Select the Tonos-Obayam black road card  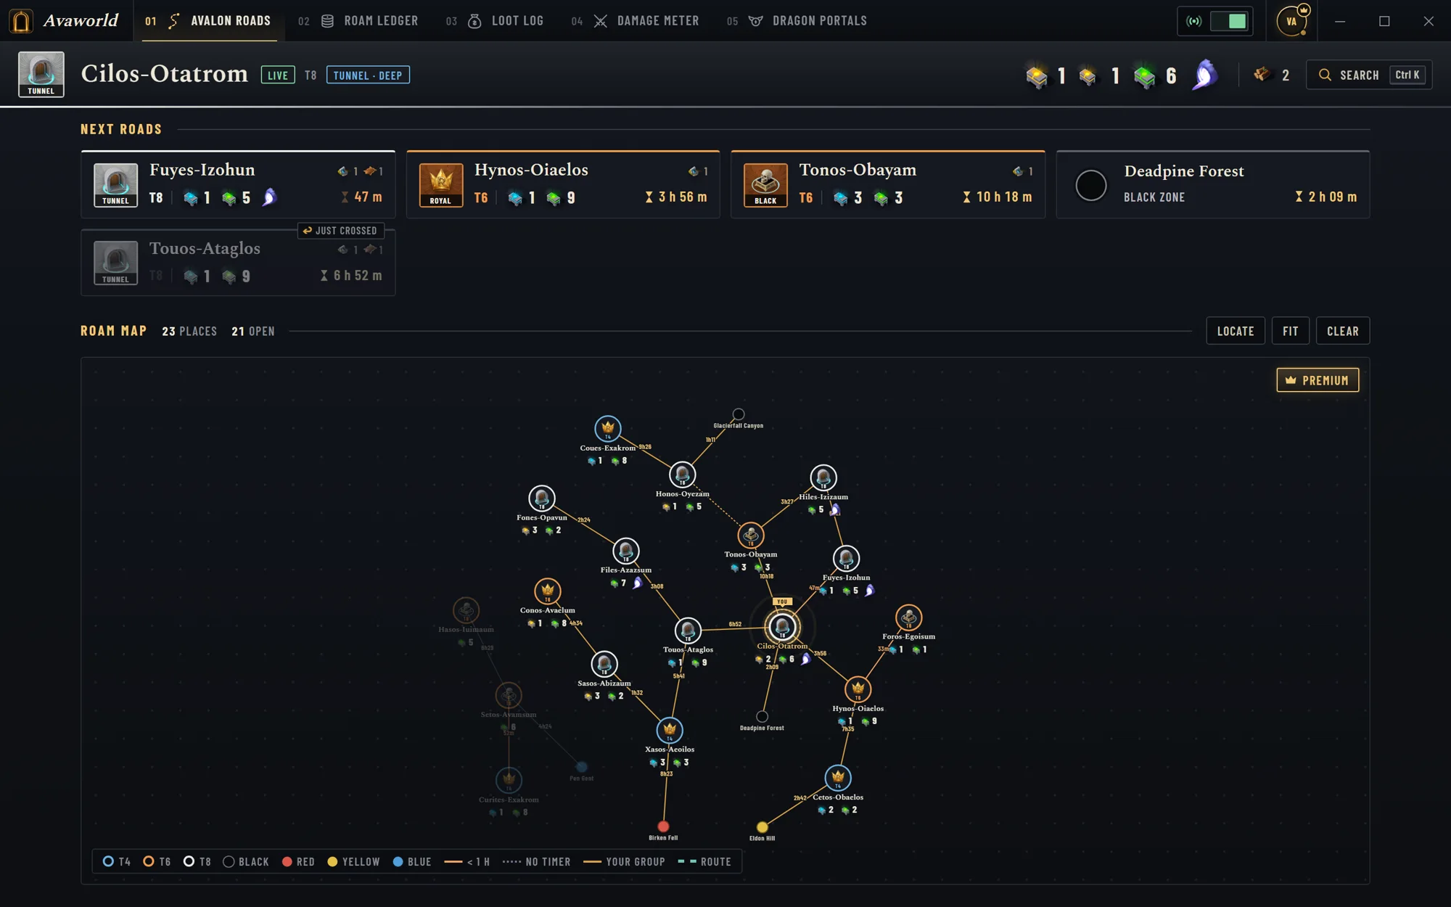(888, 184)
